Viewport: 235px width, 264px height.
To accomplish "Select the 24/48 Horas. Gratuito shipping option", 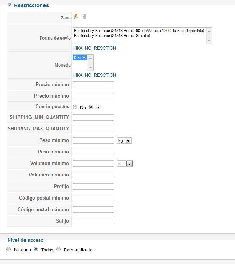I will [x=112, y=36].
